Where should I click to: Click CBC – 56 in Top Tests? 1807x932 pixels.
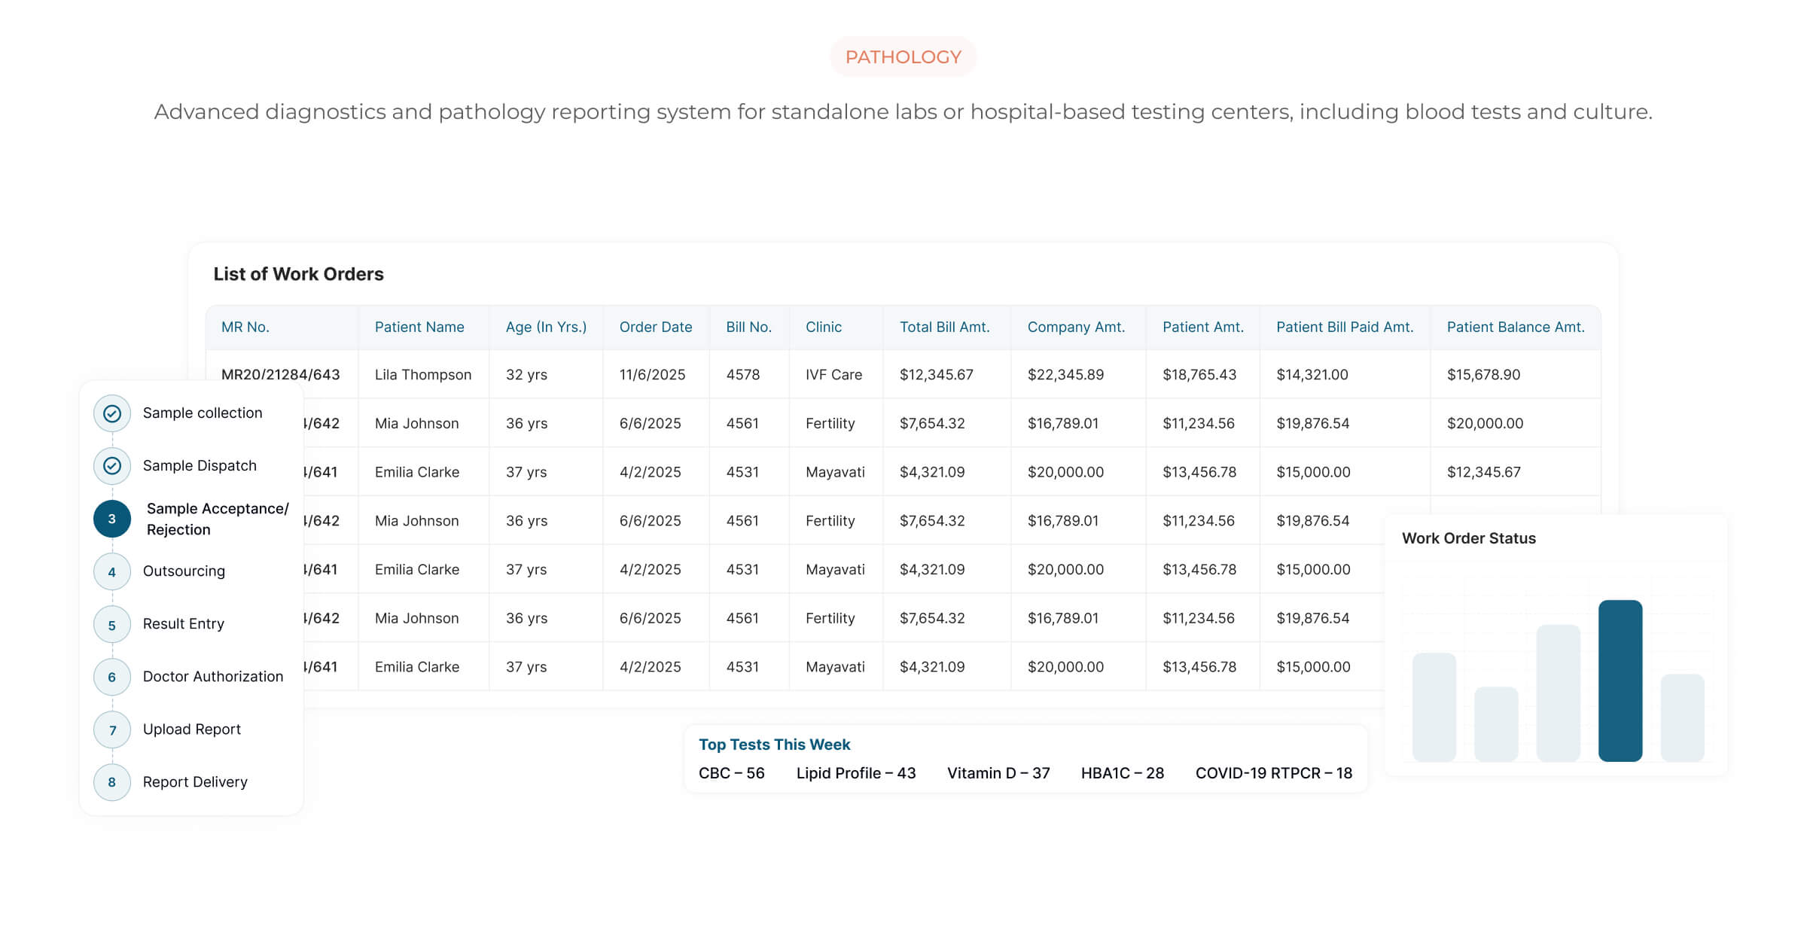click(731, 773)
